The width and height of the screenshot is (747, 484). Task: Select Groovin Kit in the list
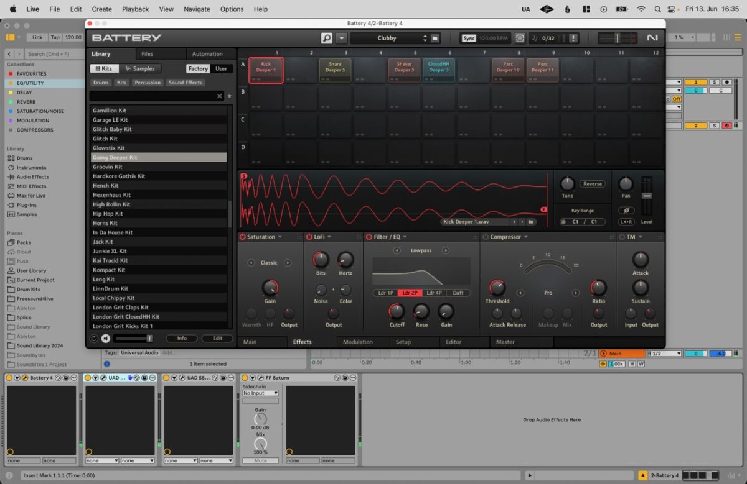[x=159, y=167]
